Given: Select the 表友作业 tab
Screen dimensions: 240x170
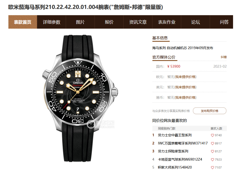Looking at the screenshot, I should pos(166,22).
